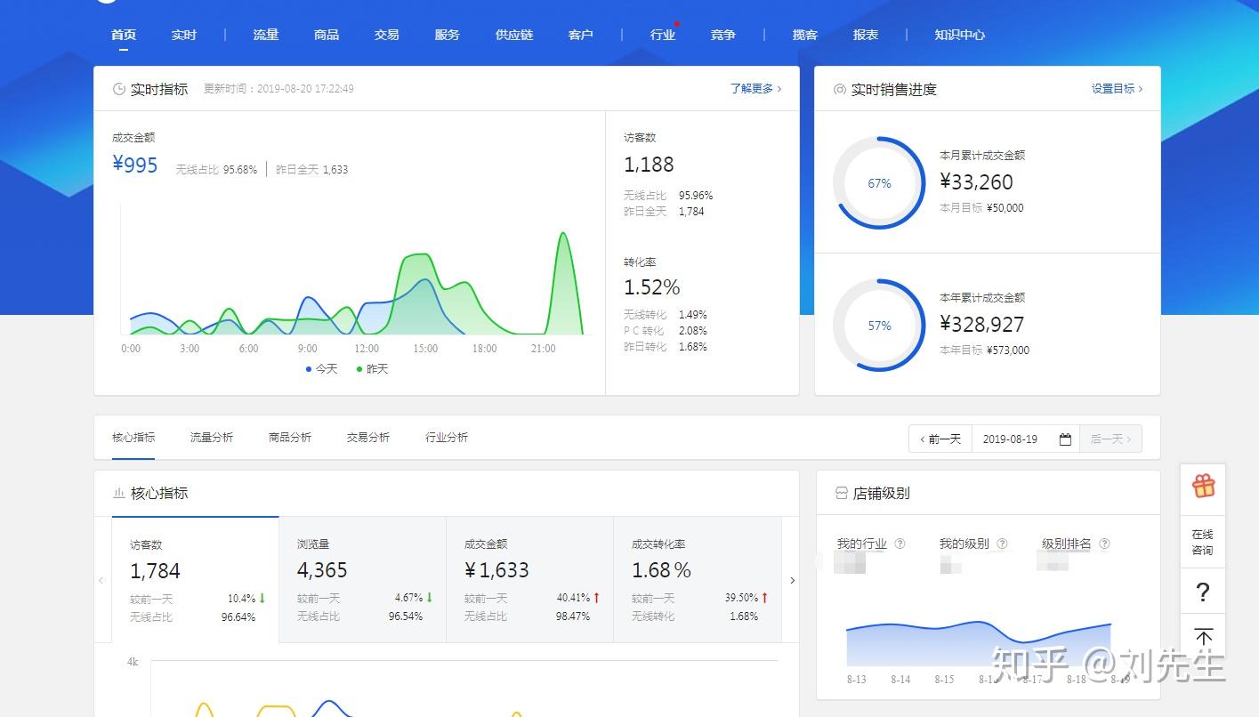1259x717 pixels.
Task: Click the help icon next to 我的行业
Action: tap(900, 544)
